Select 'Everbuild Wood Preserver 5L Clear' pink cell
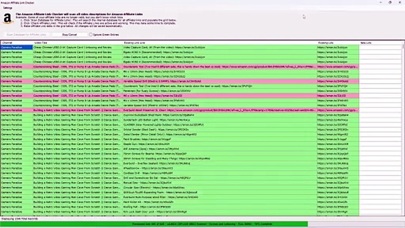Image resolution: width=405 pixels, height=228 pixels. 220,110
